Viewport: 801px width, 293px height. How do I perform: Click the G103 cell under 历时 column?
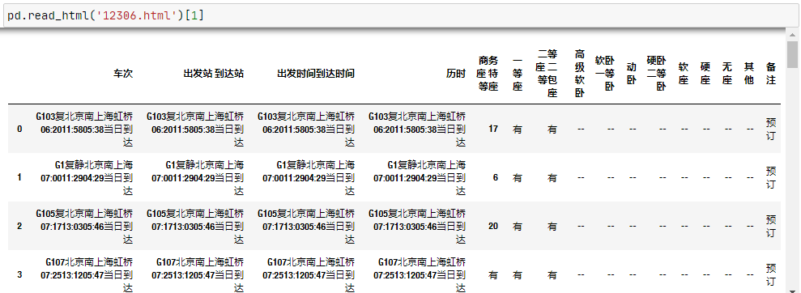(x=417, y=130)
